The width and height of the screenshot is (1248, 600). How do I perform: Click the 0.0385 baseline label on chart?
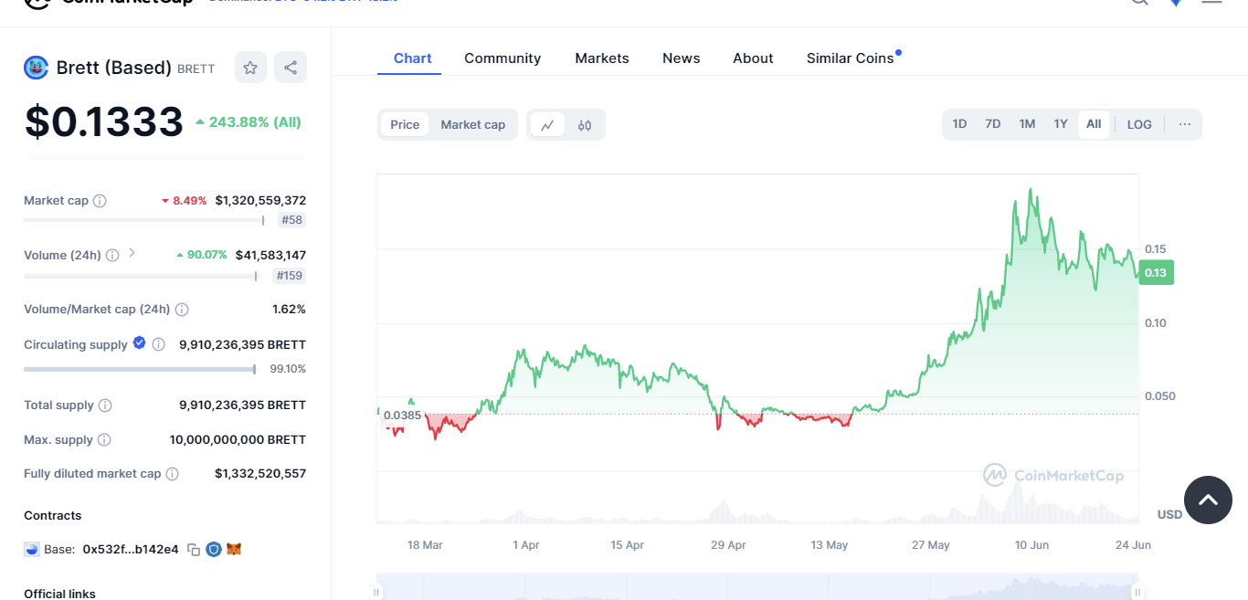point(402,416)
